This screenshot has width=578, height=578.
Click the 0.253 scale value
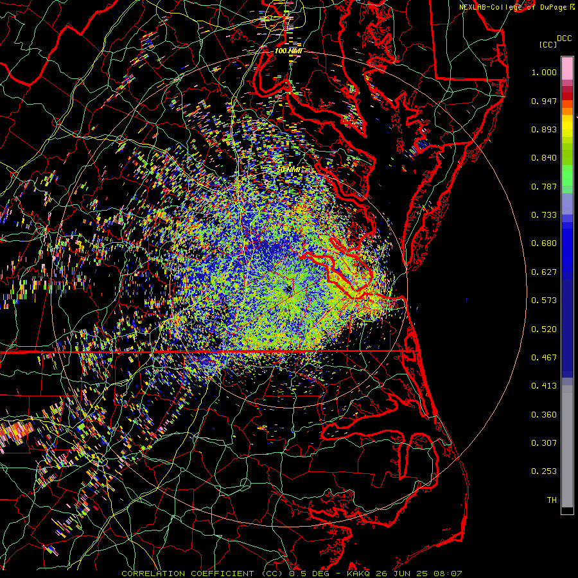click(544, 471)
